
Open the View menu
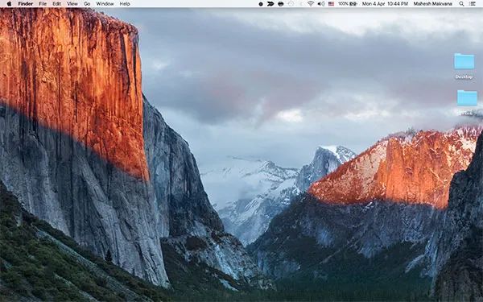[72, 4]
